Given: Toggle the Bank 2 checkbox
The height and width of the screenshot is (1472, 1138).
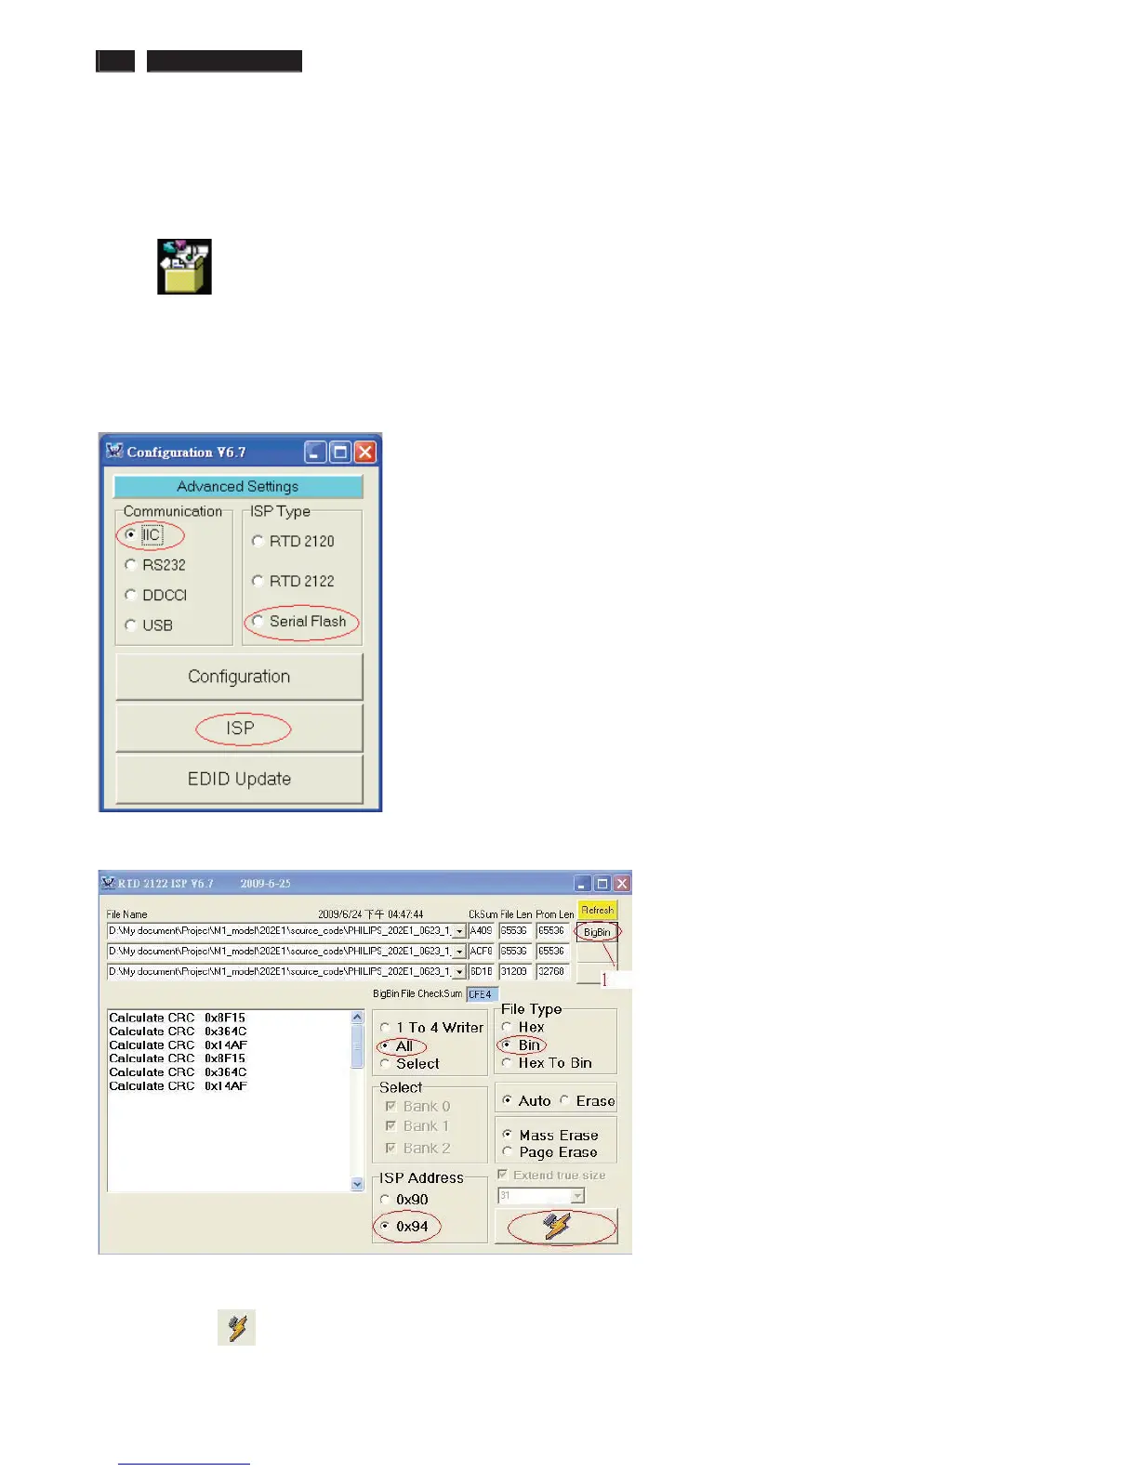Looking at the screenshot, I should [417, 1149].
